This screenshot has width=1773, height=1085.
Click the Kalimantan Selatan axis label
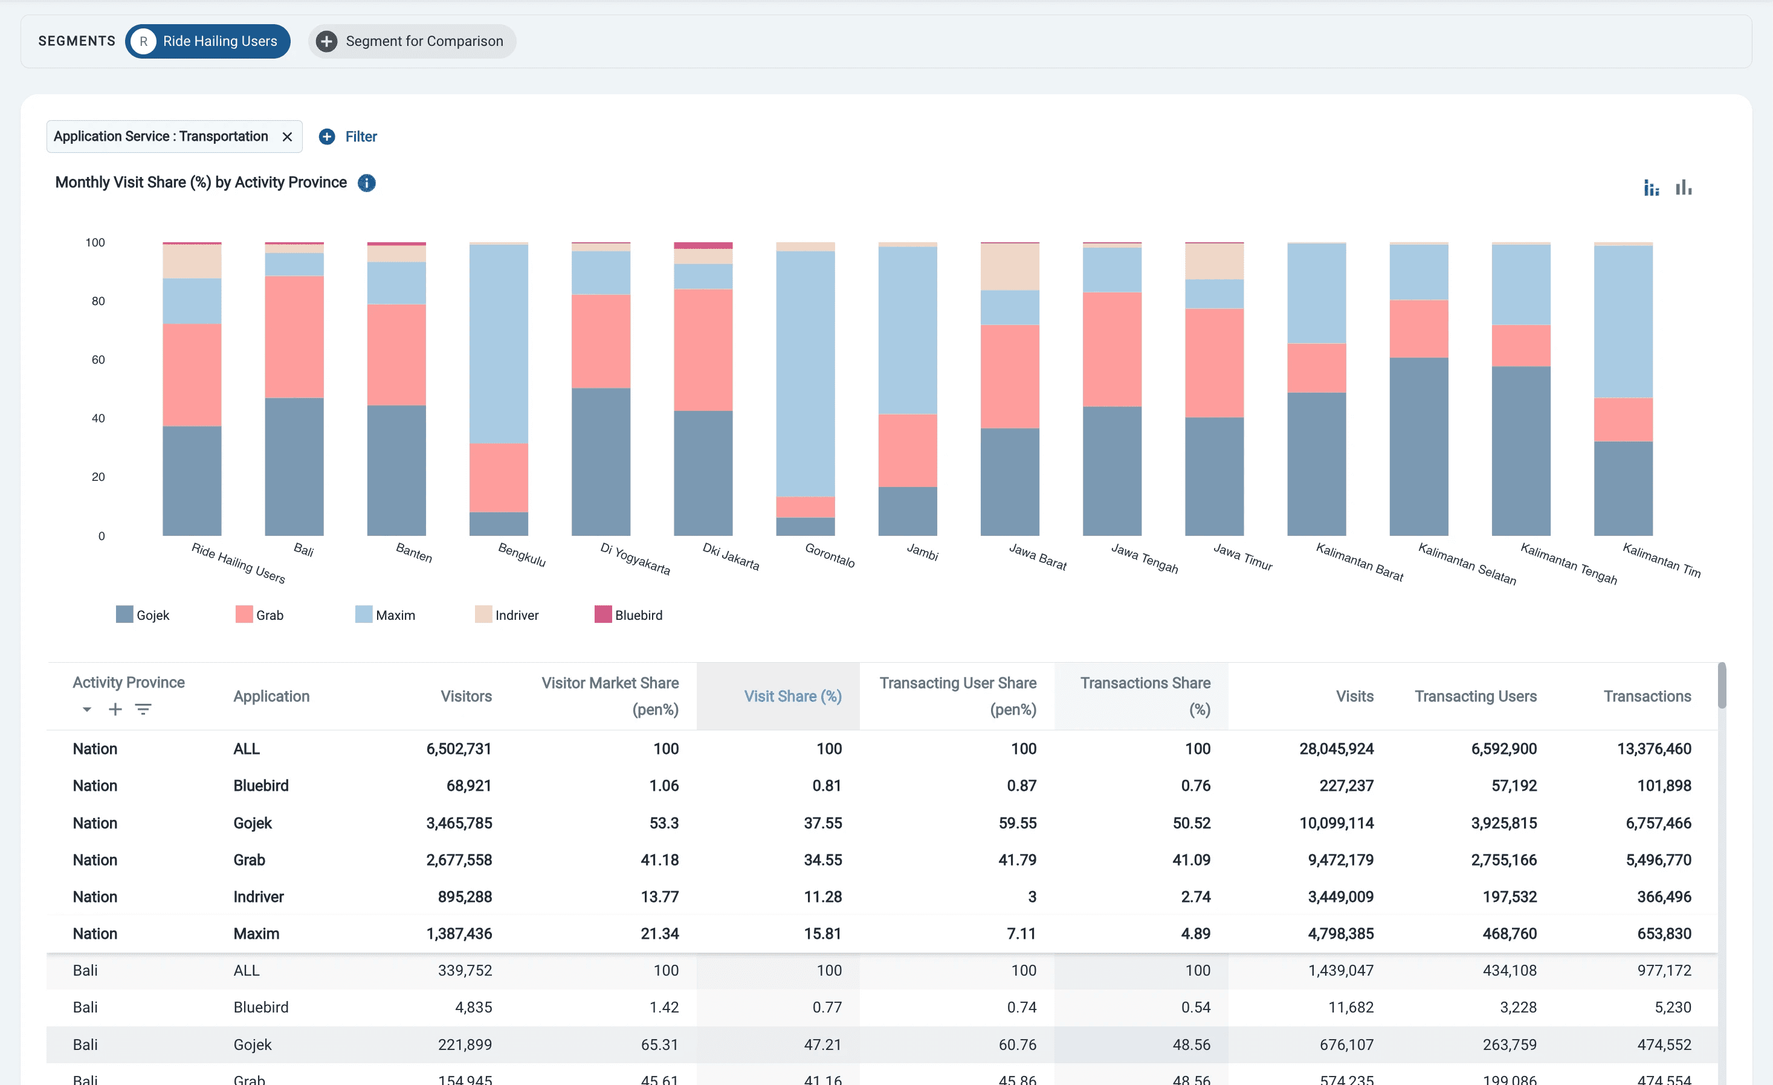(x=1467, y=564)
